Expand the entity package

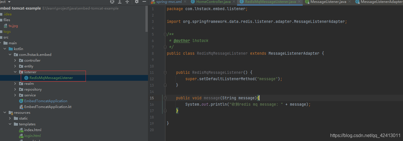coord(15,66)
